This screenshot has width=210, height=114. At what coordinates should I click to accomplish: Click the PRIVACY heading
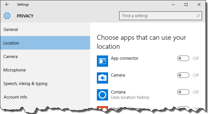point(25,16)
